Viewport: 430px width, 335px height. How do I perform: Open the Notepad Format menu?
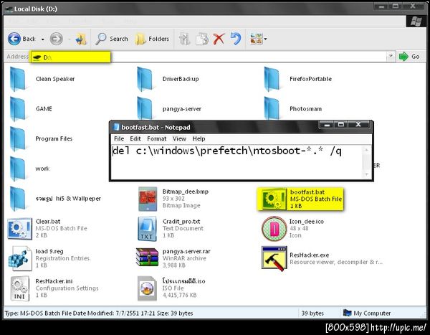coord(156,138)
